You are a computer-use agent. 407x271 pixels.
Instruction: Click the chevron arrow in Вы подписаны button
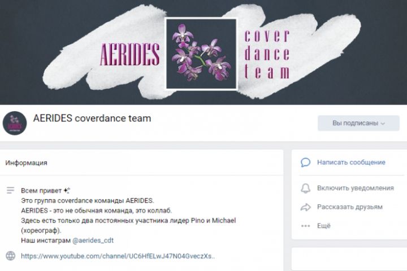coord(383,124)
